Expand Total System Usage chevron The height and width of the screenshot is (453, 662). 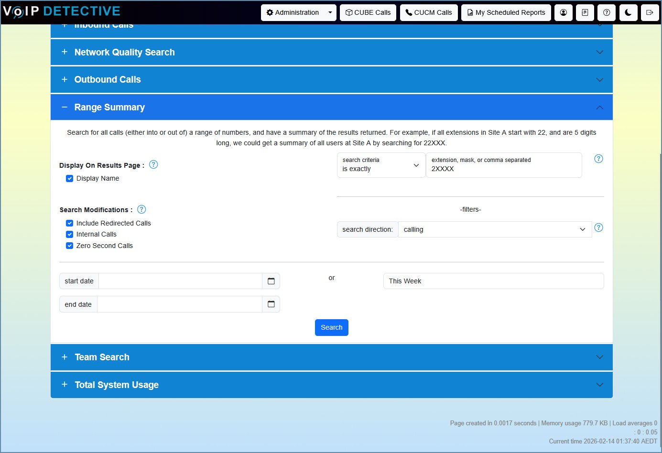point(600,385)
